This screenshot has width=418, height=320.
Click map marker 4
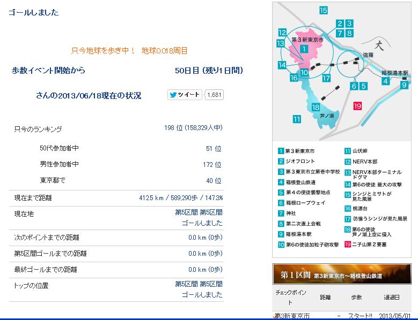click(385, 81)
